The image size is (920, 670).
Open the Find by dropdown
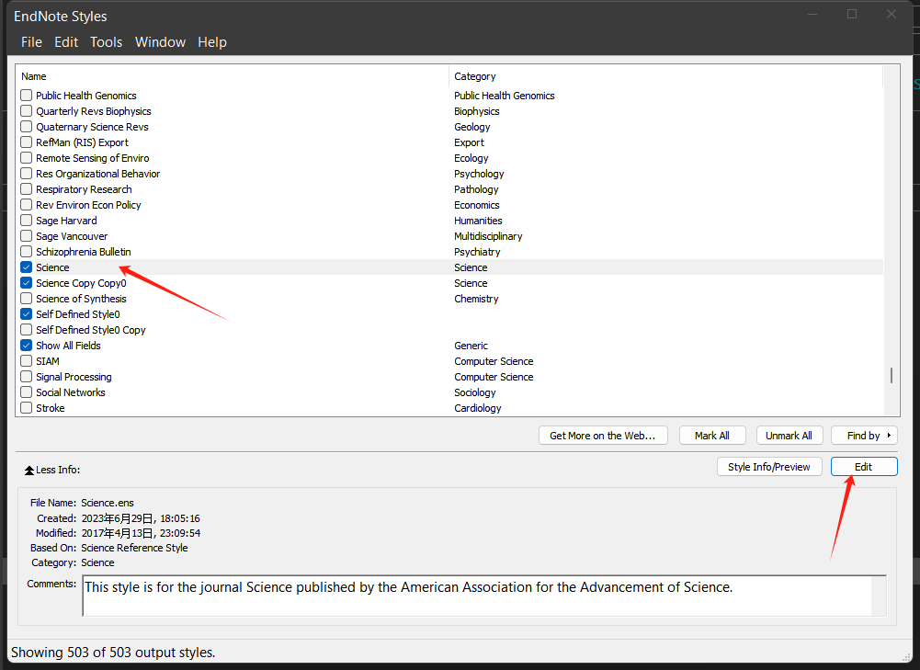pos(864,436)
